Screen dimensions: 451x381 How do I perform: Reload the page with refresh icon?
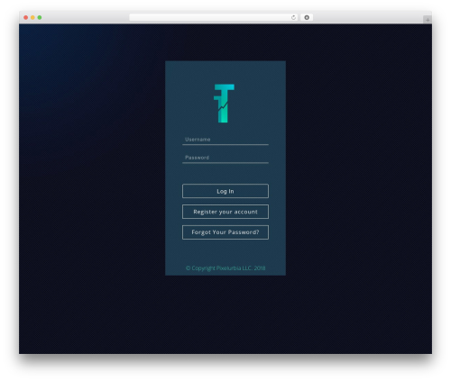[x=293, y=17]
